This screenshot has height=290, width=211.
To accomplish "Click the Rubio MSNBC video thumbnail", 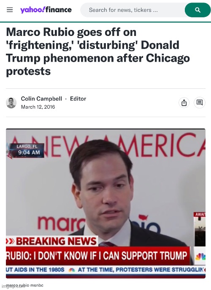I will [x=105, y=203].
